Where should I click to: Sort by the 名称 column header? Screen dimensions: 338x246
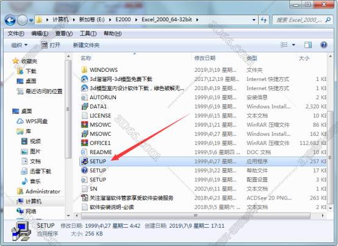pos(86,58)
